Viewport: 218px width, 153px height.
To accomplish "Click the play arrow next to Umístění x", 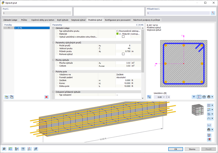I will [169, 97].
